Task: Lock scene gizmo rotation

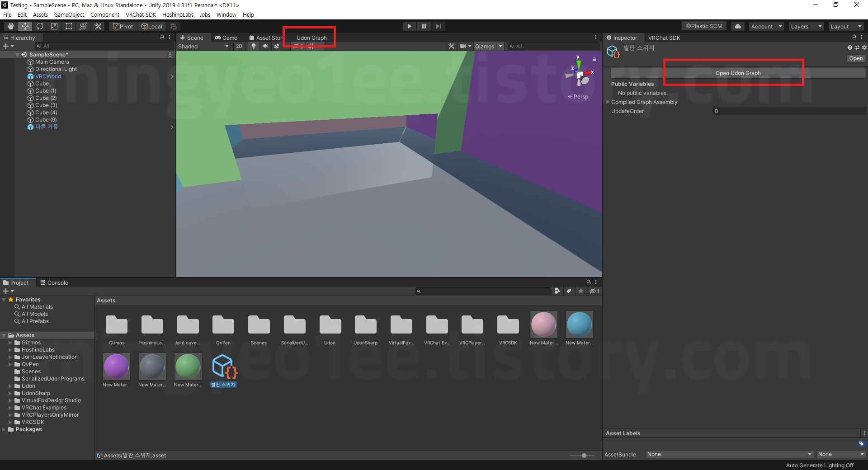Action: point(594,59)
